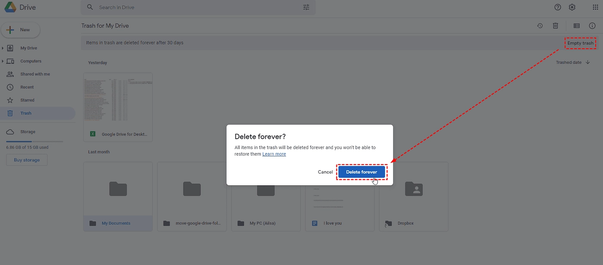Viewport: 603px width, 265px height.
Task: Click in Search in Drive field
Action: (198, 7)
